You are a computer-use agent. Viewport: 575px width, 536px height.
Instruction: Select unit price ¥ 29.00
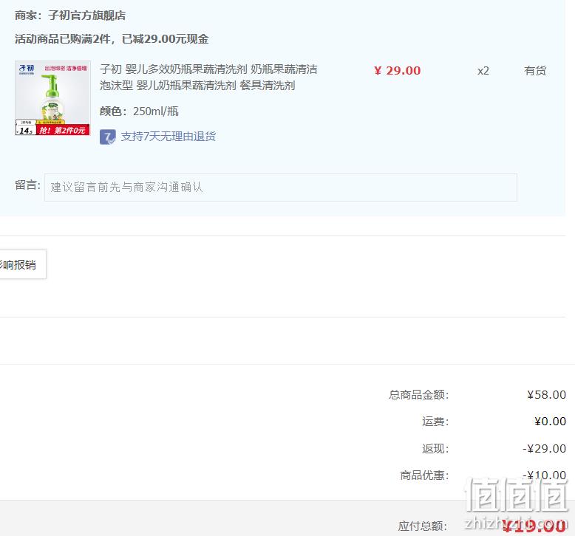(397, 70)
